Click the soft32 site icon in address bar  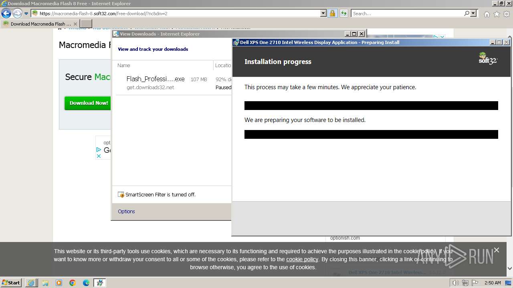pos(35,13)
